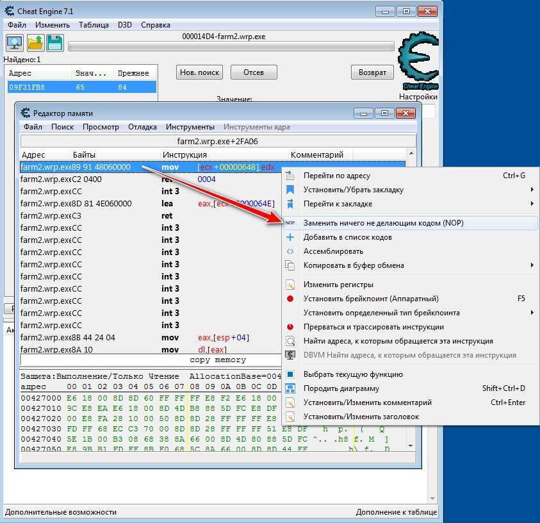Open the 'Таблица' menu in main window
Screen dimensions: 540x523
[x=94, y=25]
